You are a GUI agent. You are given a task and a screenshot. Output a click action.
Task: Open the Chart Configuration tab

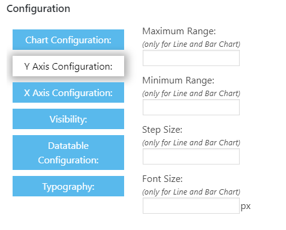(68, 40)
